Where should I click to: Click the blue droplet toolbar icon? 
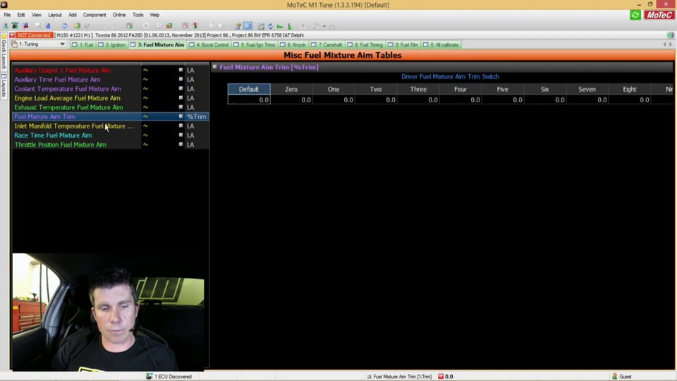pos(49,26)
